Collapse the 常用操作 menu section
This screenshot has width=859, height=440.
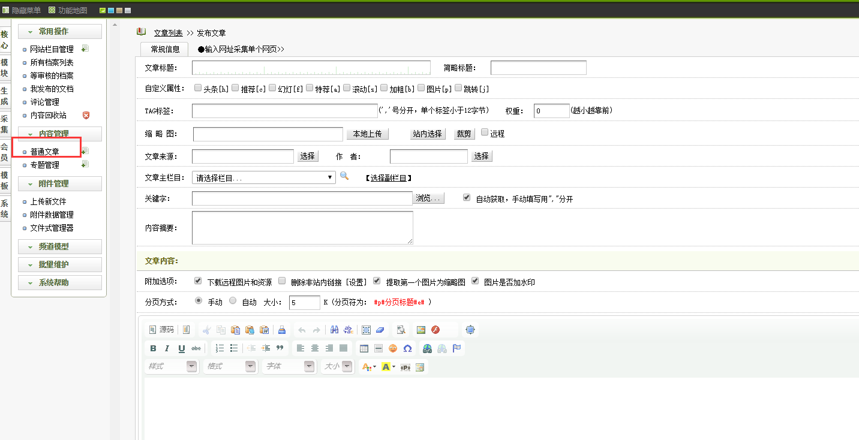60,31
